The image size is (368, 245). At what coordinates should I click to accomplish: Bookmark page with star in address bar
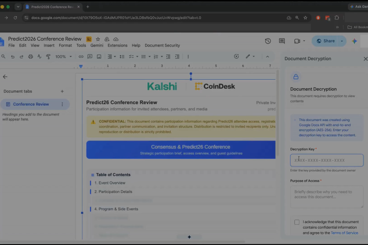click(305, 17)
